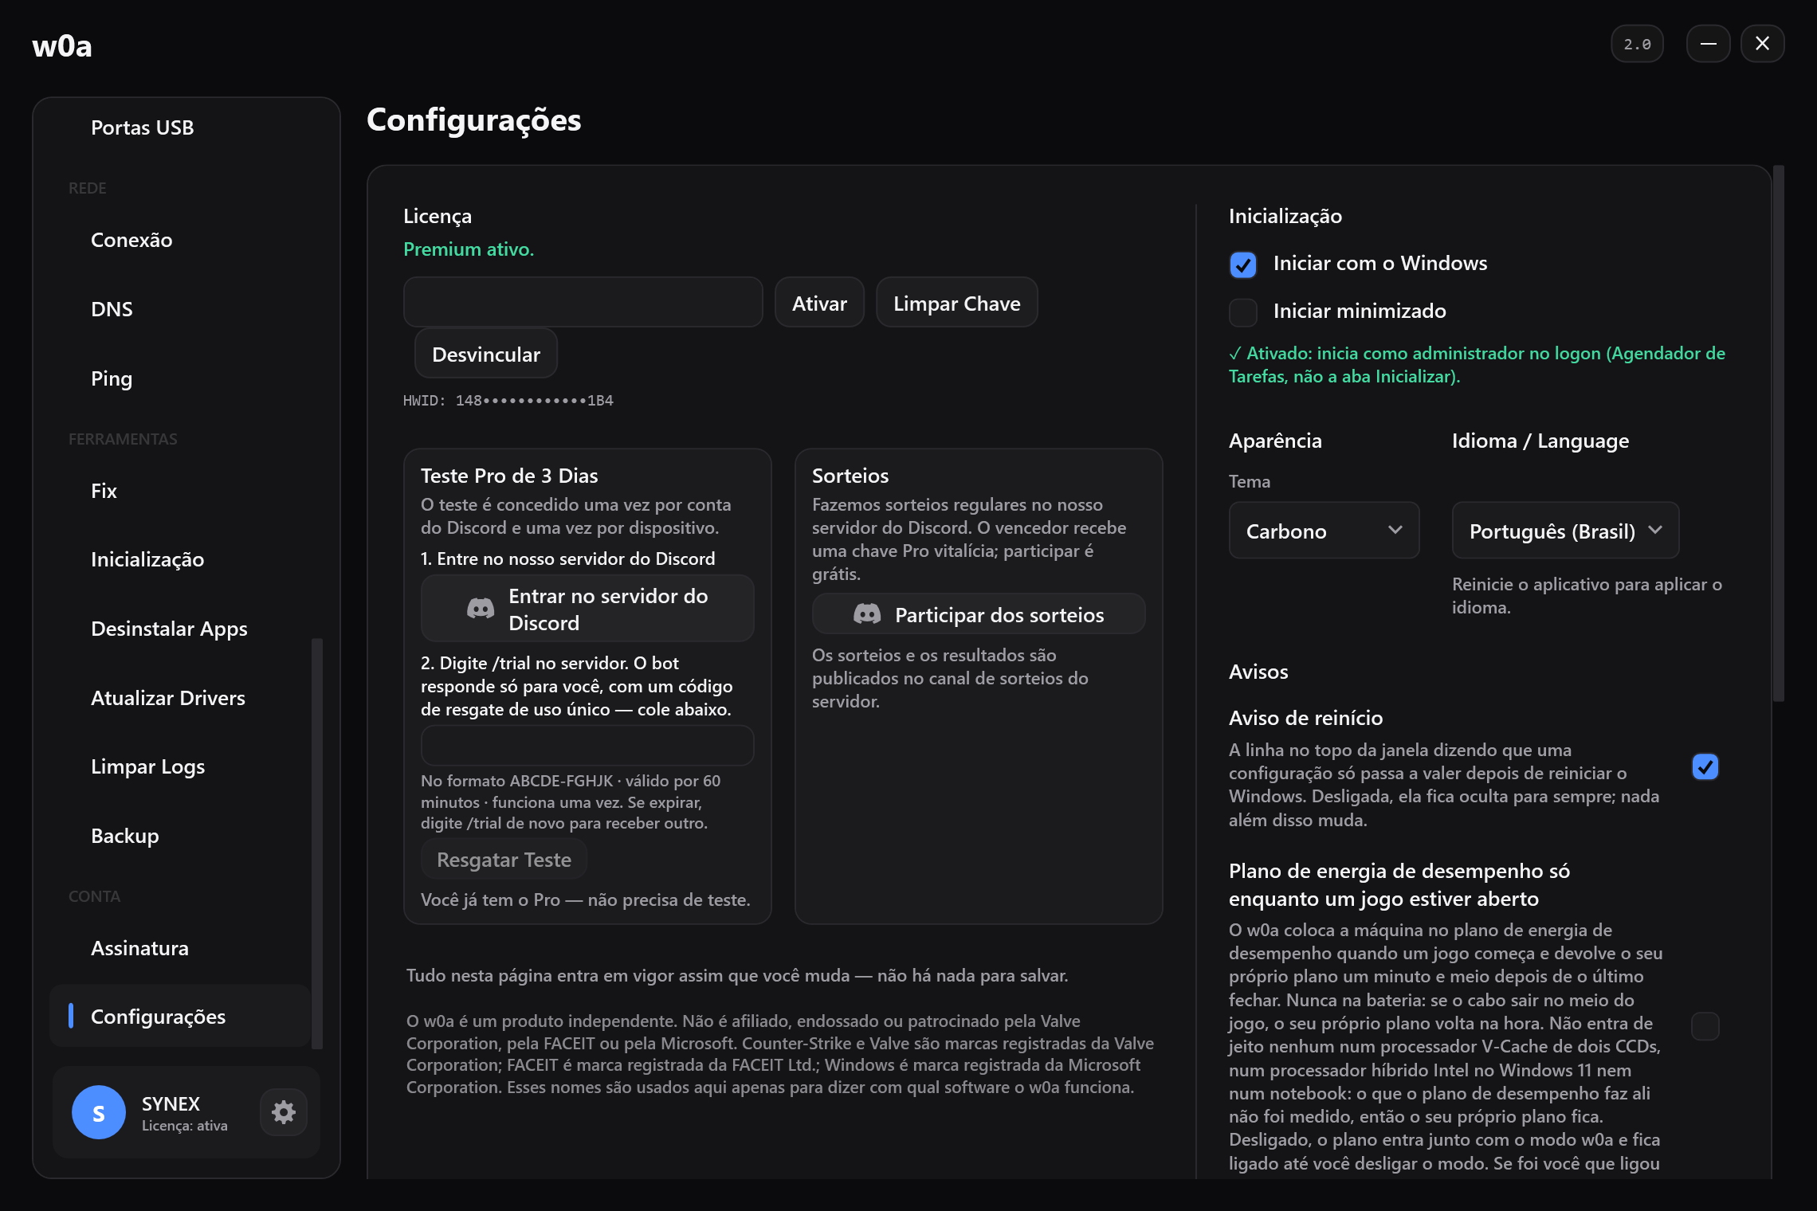Click the Resgatar Teste button
The width and height of the screenshot is (1817, 1211).
tap(504, 860)
